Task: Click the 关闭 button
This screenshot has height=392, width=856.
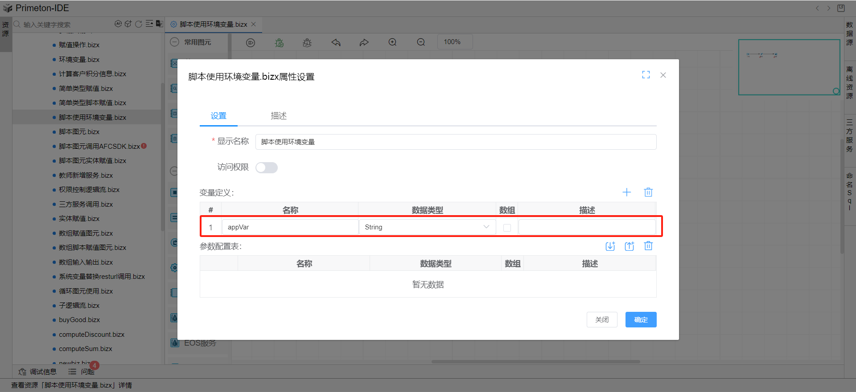Action: pos(602,319)
